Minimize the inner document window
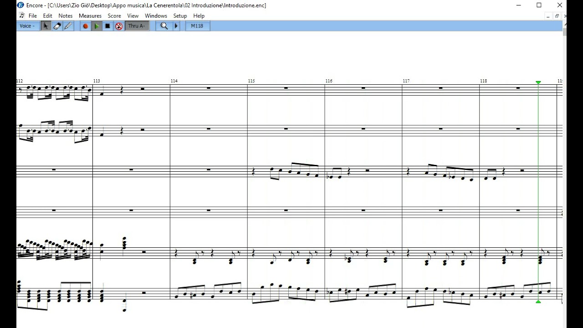 click(548, 16)
